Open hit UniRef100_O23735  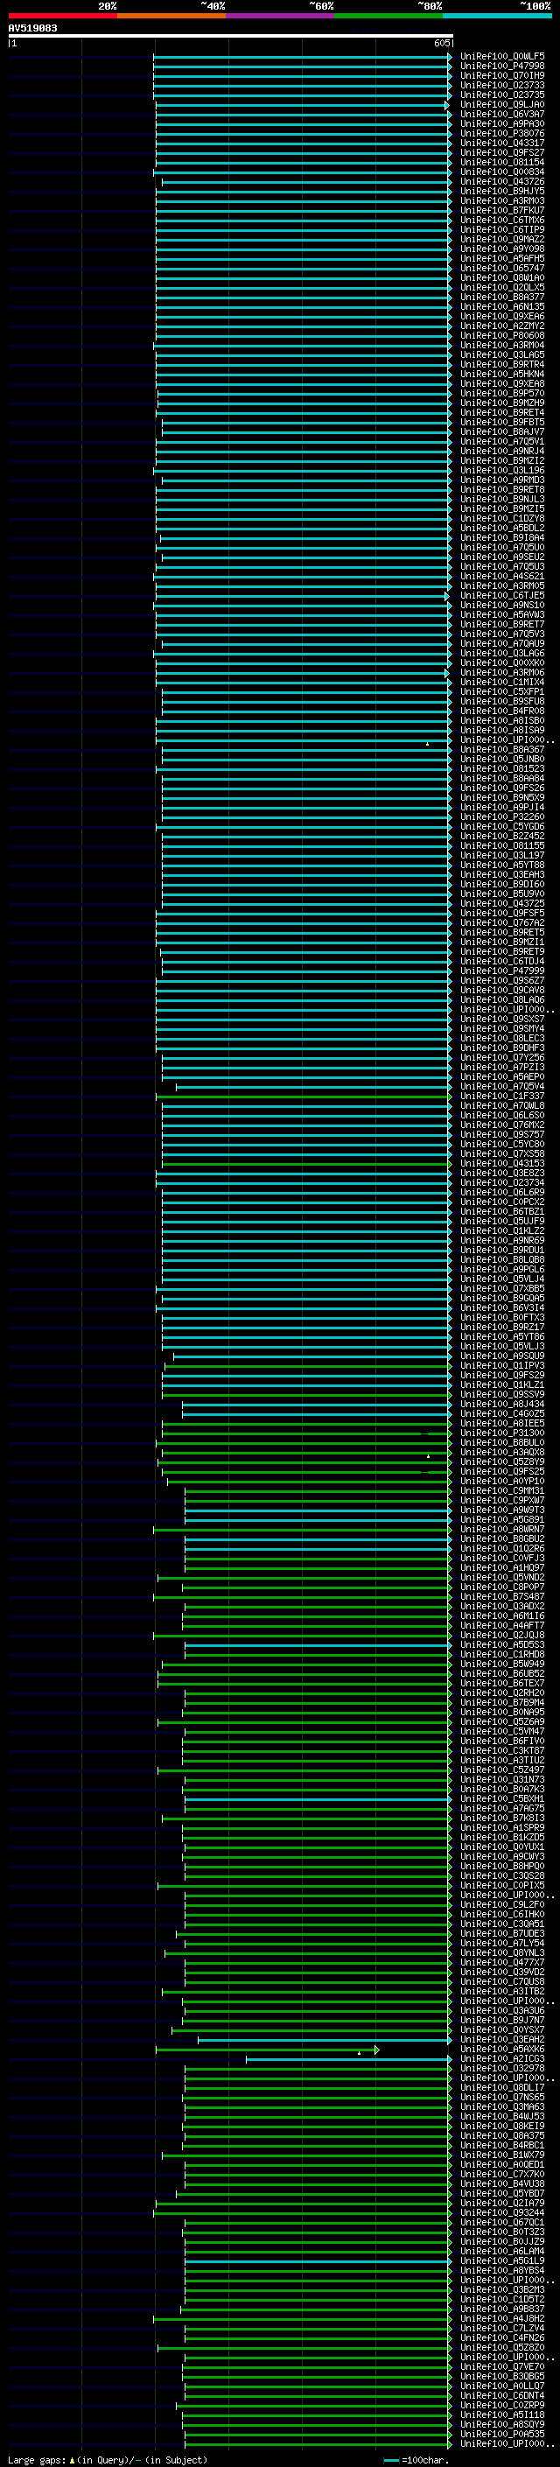(502, 95)
